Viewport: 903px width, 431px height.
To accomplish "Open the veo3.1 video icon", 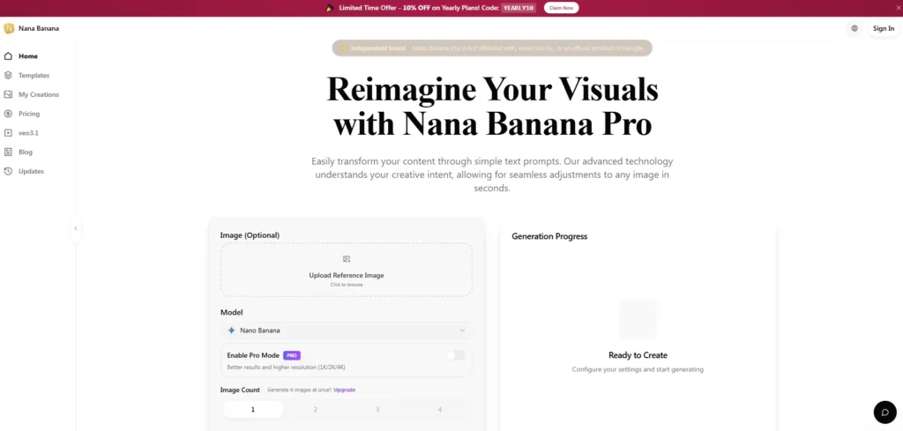I will [8, 133].
